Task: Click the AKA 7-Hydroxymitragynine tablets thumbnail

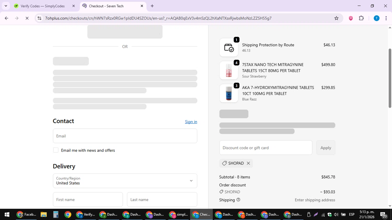Action: (229, 93)
